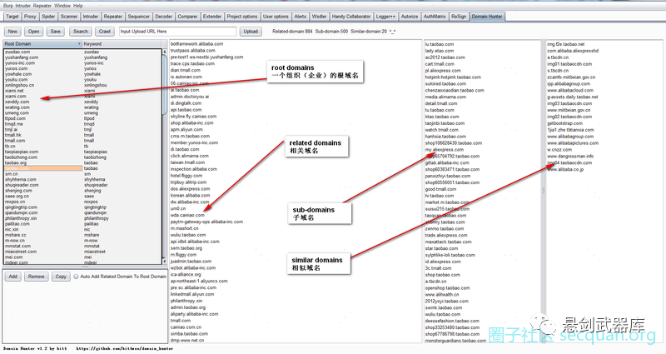The image size is (666, 354).
Task: Click the New button
Action: [x=12, y=32]
